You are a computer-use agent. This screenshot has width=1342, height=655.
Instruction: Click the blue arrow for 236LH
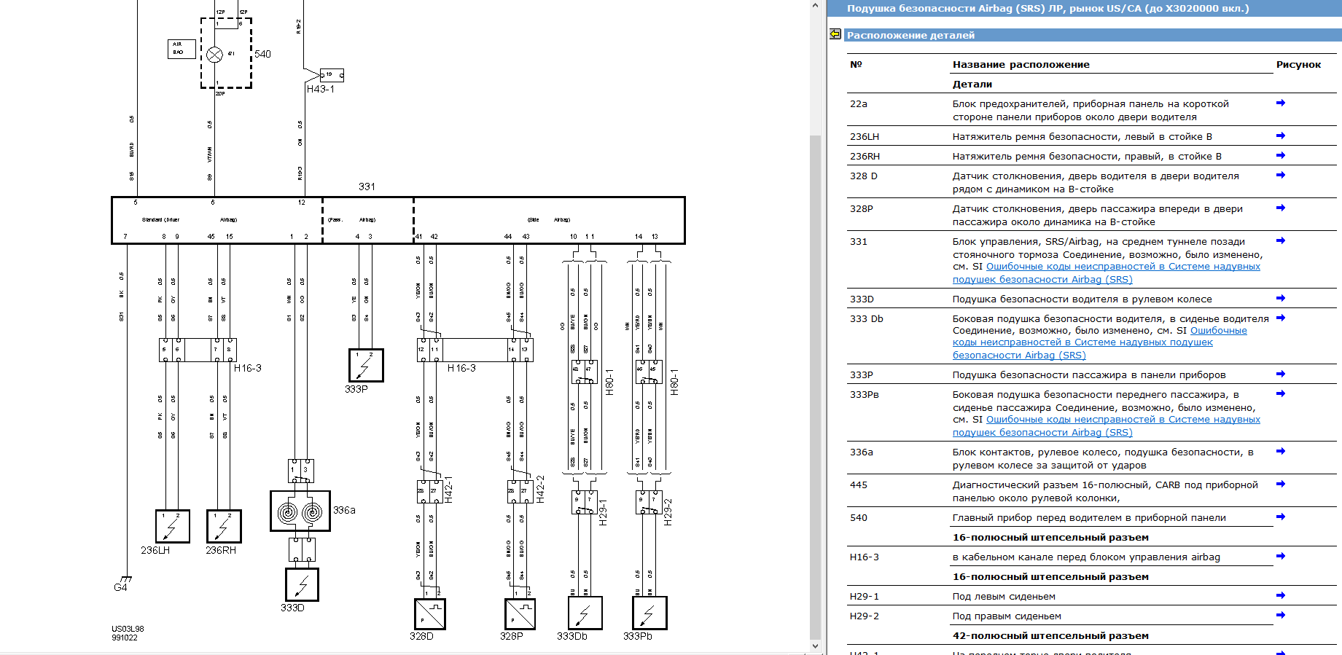coord(1281,136)
